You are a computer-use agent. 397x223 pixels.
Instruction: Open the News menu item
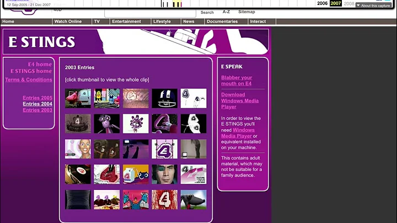pos(189,22)
